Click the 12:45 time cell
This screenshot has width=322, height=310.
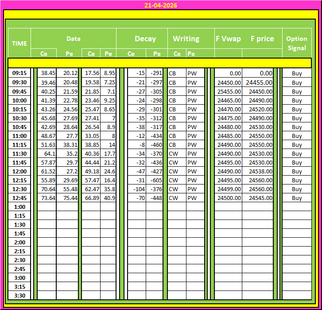click(x=19, y=198)
